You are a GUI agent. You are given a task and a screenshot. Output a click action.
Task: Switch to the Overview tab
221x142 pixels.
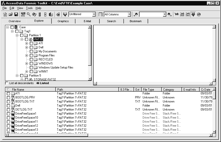point(15,21)
